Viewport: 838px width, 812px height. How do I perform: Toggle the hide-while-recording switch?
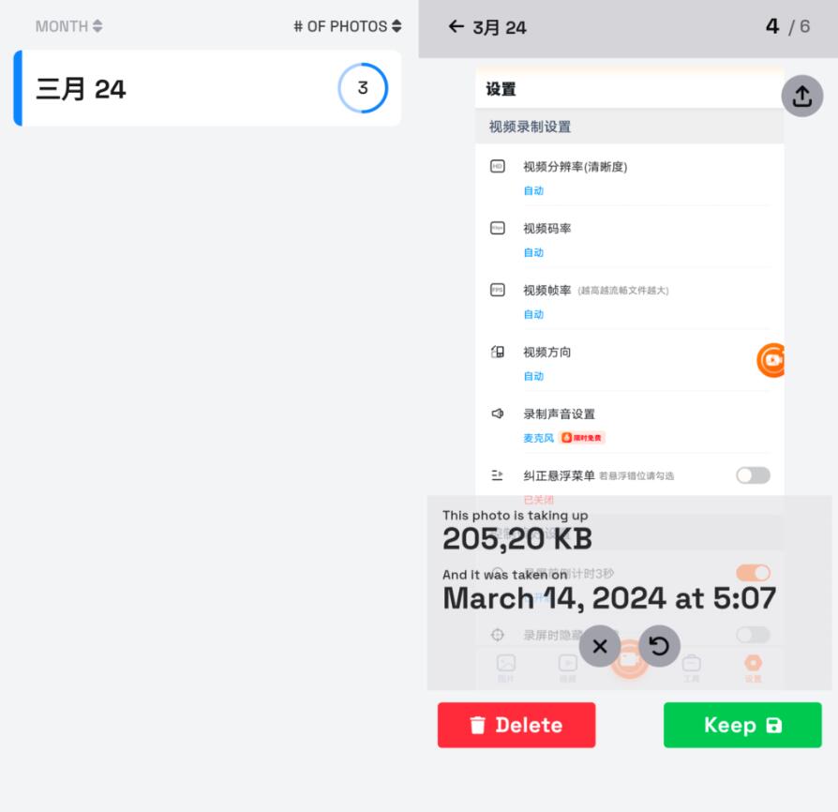[x=753, y=635]
